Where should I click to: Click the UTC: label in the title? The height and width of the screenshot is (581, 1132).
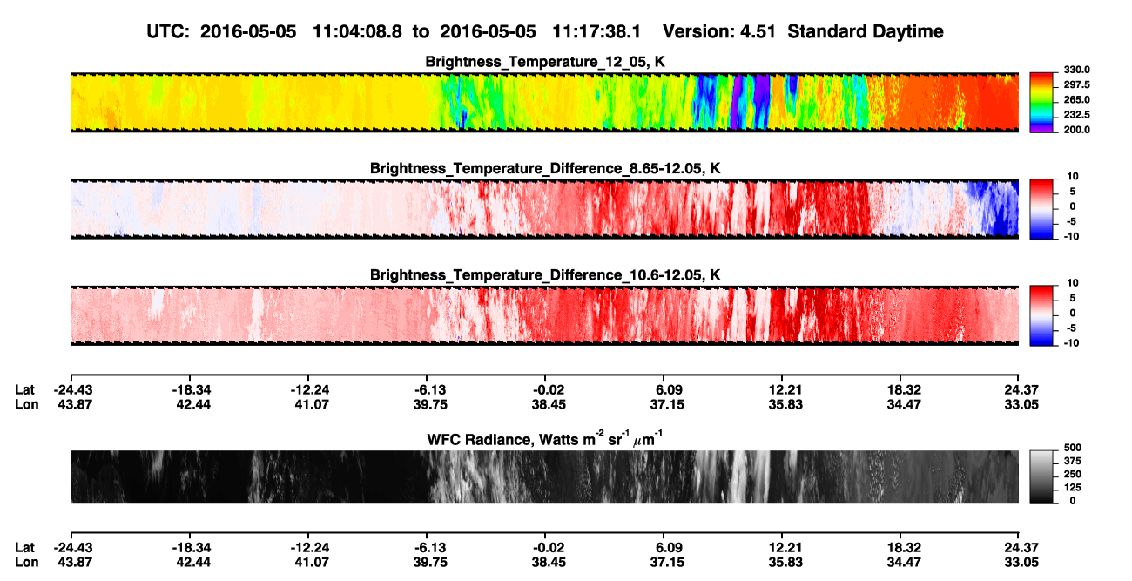click(x=169, y=32)
